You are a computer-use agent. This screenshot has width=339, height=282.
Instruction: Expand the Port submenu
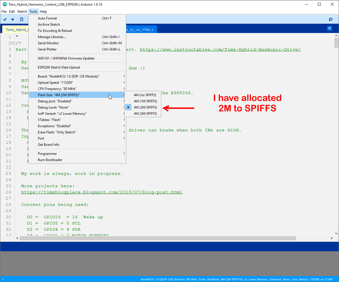(77, 138)
